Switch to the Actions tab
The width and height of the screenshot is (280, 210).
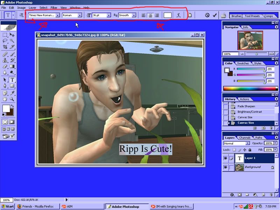244,99
